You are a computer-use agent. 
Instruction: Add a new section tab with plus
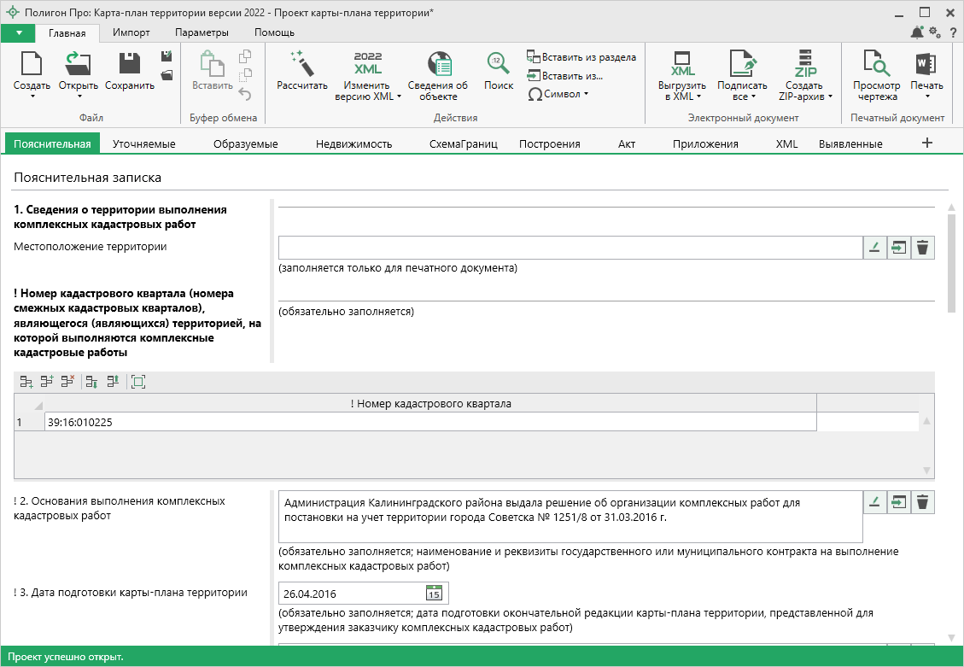click(x=927, y=143)
